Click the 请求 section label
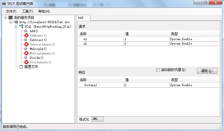The width and height of the screenshot is (224, 131). (82, 26)
